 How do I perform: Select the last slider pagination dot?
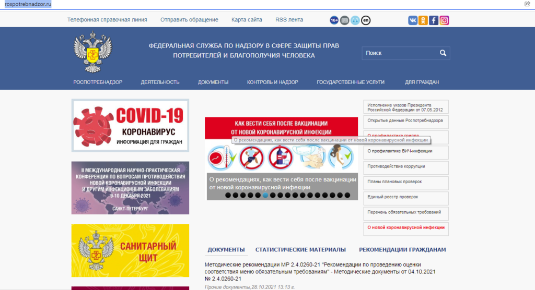[x=347, y=195]
